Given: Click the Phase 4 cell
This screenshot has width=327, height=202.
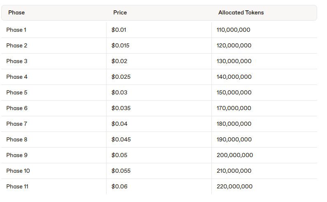Looking at the screenshot, I should click(17, 77).
